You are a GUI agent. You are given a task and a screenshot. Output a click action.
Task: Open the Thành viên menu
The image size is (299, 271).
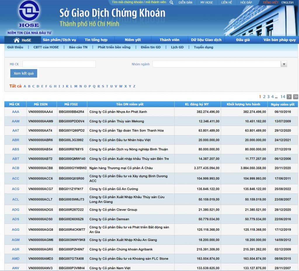169,40
